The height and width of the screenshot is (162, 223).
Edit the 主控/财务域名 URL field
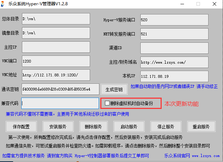(x=174, y=62)
